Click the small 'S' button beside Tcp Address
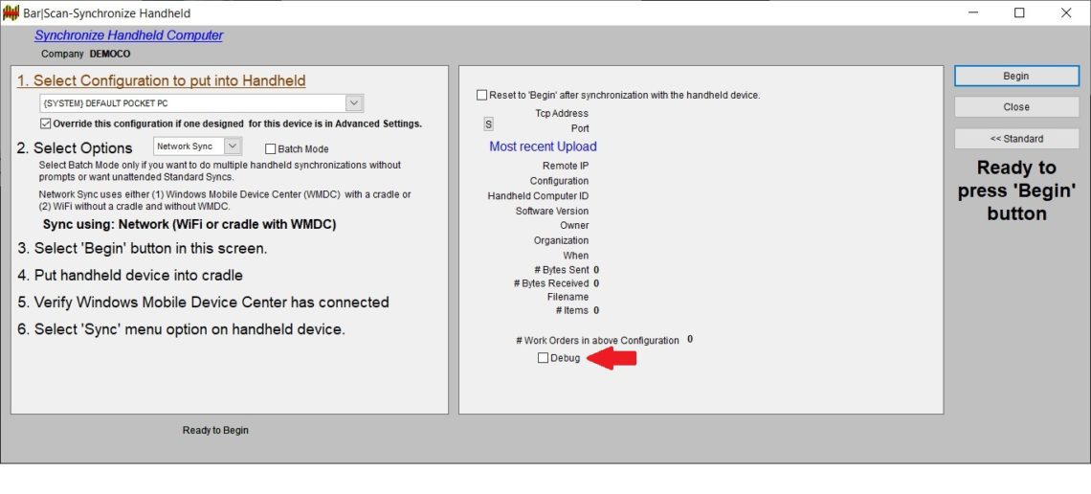Viewport: 1091px width, 494px height. (x=488, y=124)
